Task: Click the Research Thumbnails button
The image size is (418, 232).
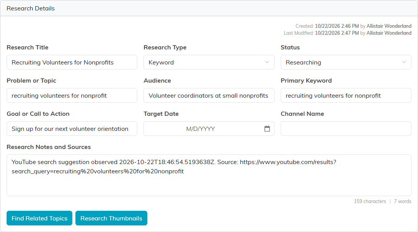Action: [x=111, y=218]
